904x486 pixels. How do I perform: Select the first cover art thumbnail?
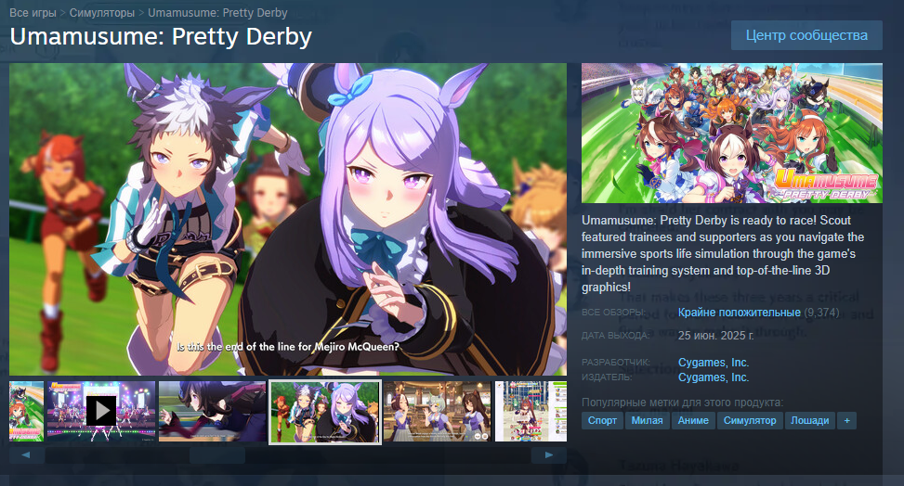point(26,411)
